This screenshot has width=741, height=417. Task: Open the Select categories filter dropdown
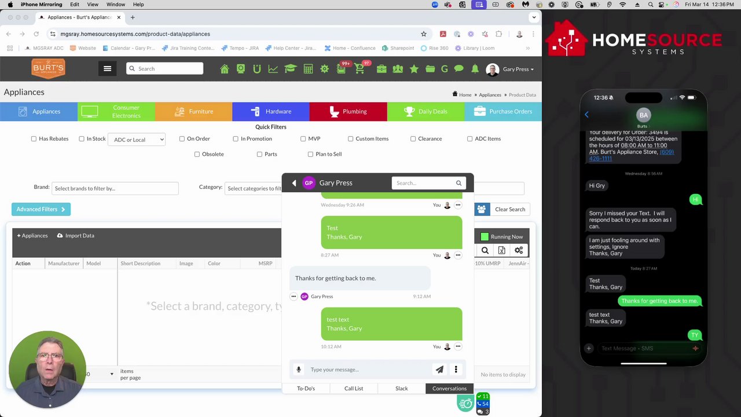pos(254,188)
